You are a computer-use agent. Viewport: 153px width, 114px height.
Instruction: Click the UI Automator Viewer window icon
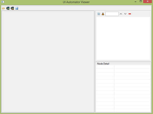coord(3,2)
